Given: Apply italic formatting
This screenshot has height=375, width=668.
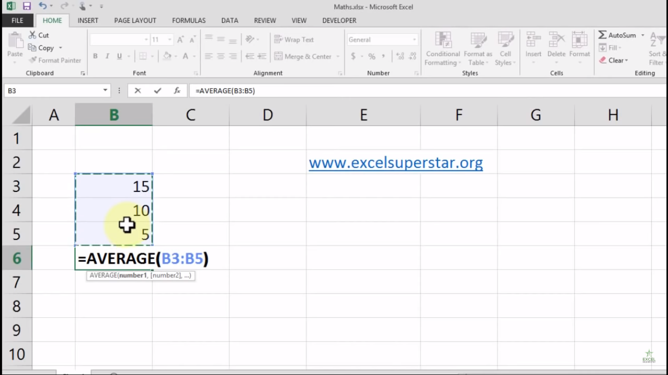Looking at the screenshot, I should (107, 56).
